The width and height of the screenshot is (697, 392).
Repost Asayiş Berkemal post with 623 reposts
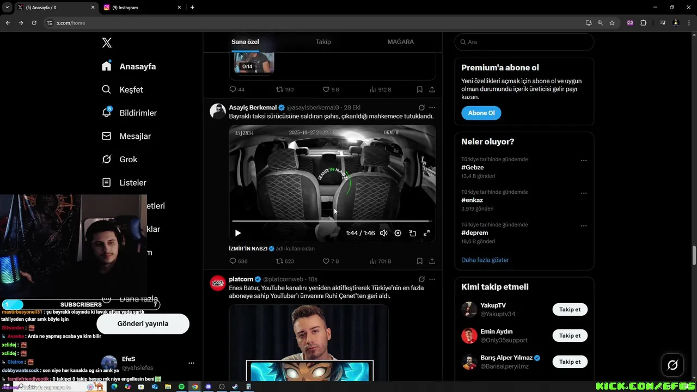(x=279, y=261)
